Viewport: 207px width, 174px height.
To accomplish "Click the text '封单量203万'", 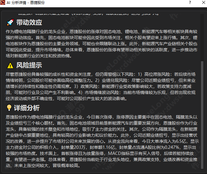I will pyautogui.click(x=73, y=147).
